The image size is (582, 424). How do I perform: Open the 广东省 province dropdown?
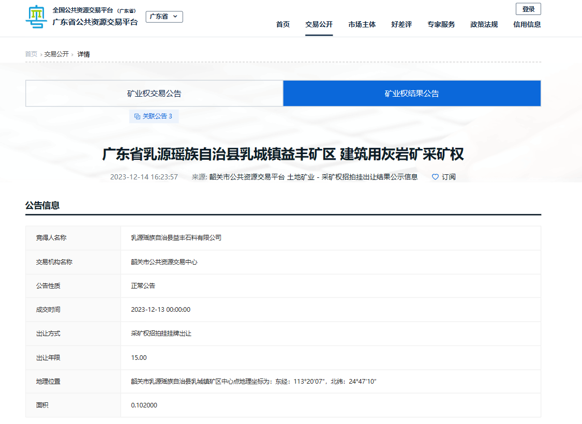164,17
